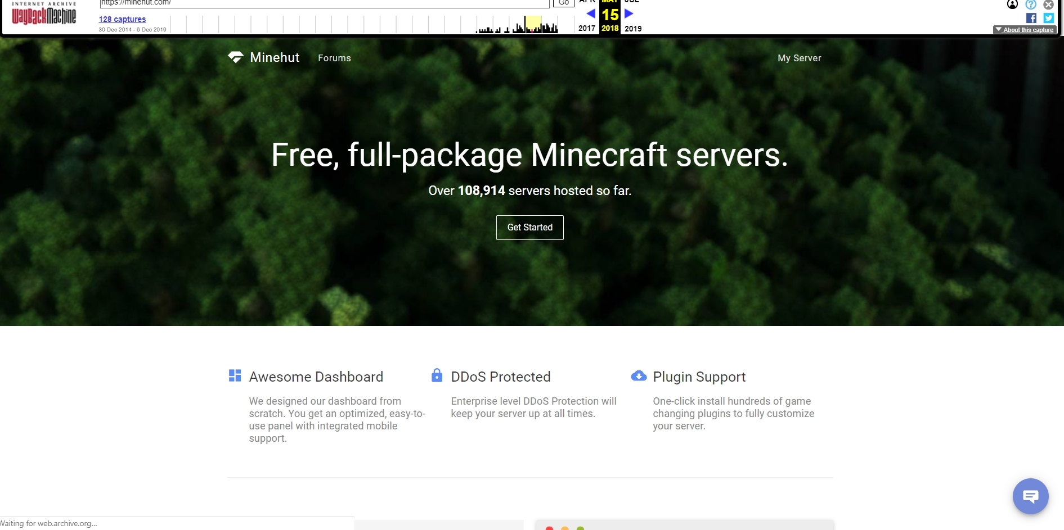Click the Plugin Support cloud icon
1064x530 pixels.
639,375
